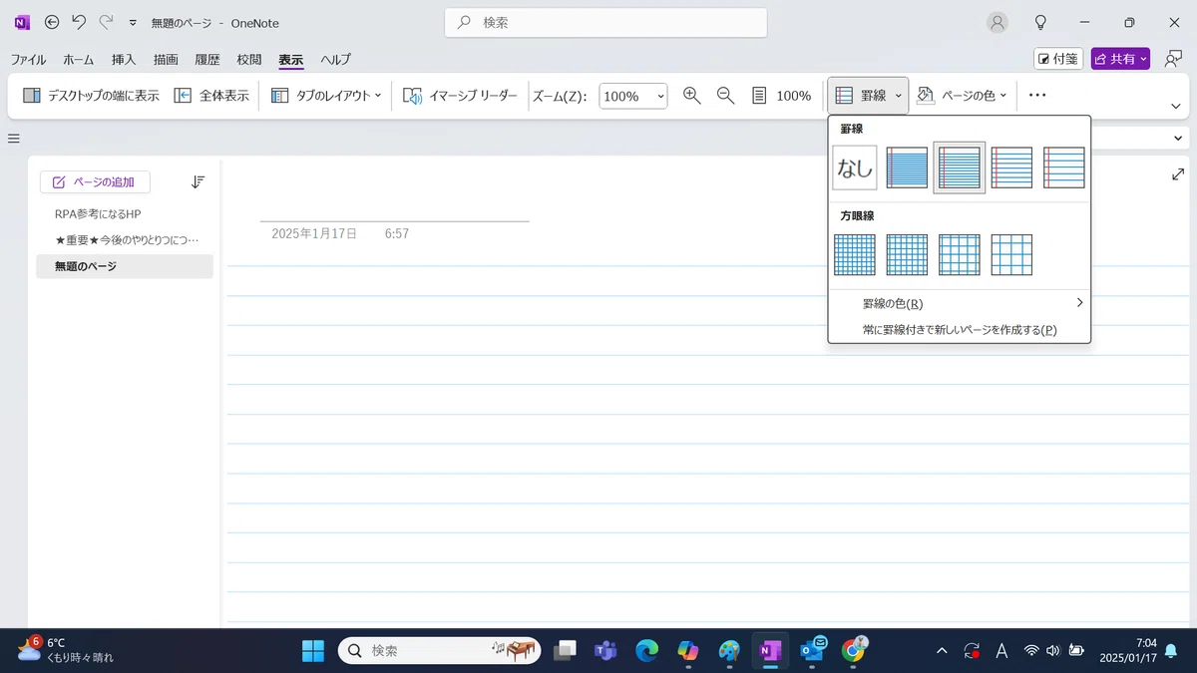Open the zoom percentage combo box

coord(632,96)
